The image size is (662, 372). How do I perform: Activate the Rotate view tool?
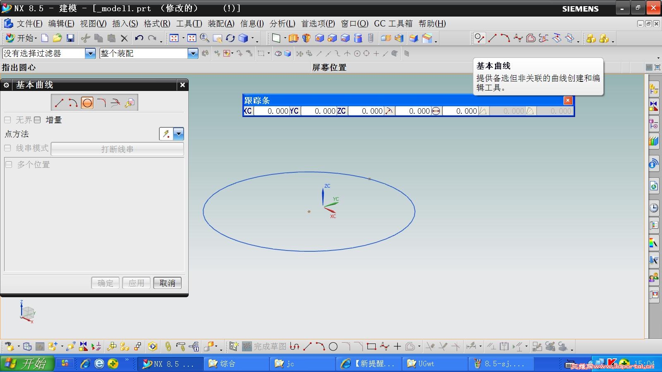tap(230, 38)
